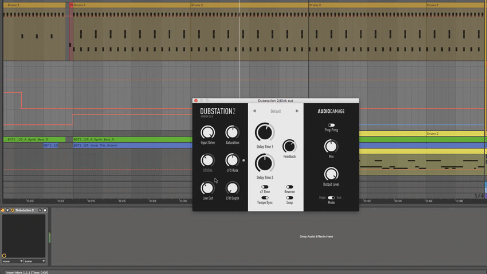Click the 0:30 time ruler marker
This screenshot has height=274, width=487.
tap(183, 201)
